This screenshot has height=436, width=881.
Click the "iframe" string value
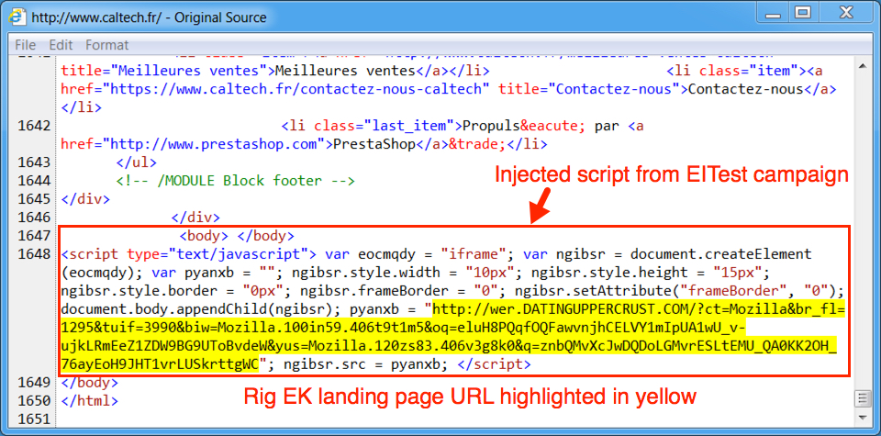(x=474, y=254)
